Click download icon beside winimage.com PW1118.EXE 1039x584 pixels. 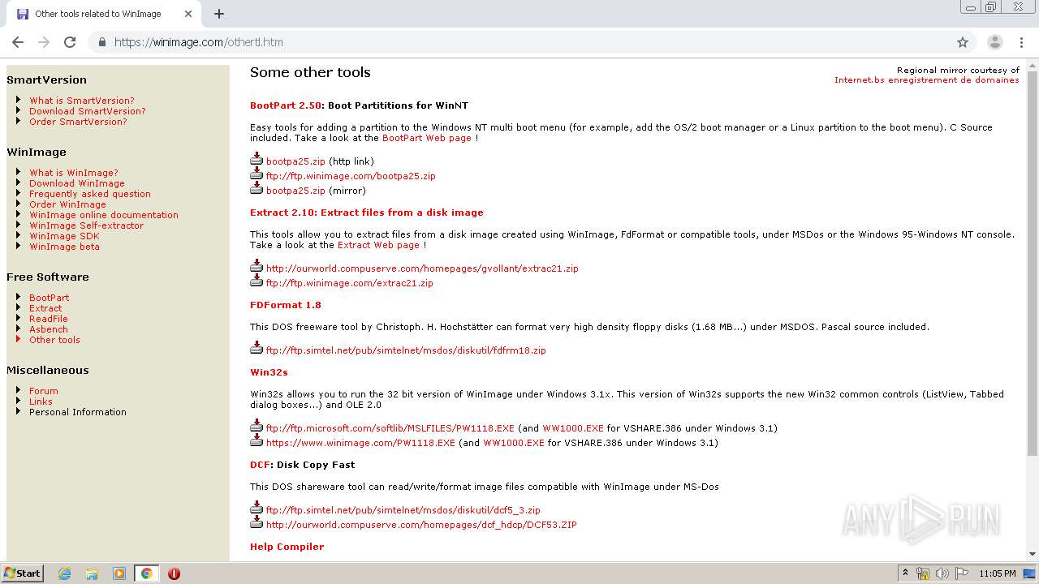click(257, 440)
